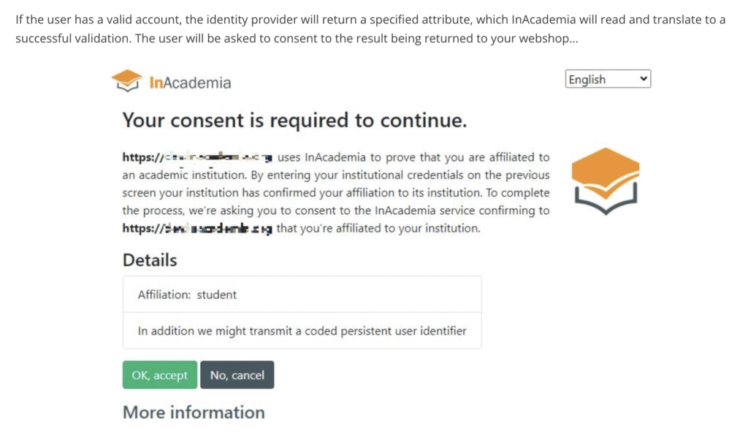This screenshot has width=748, height=448.
Task: Expand the More information section
Action: pos(194,412)
